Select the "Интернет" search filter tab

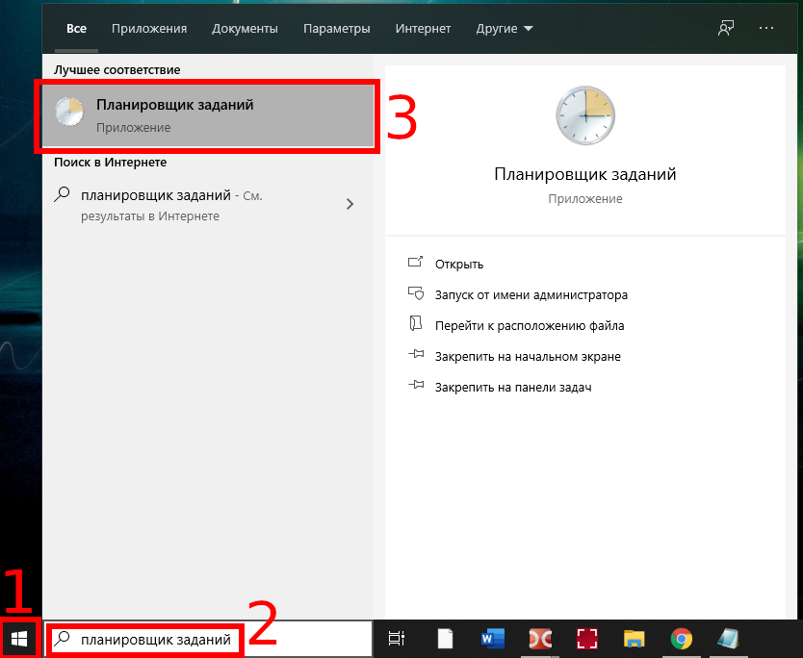pyautogui.click(x=423, y=29)
